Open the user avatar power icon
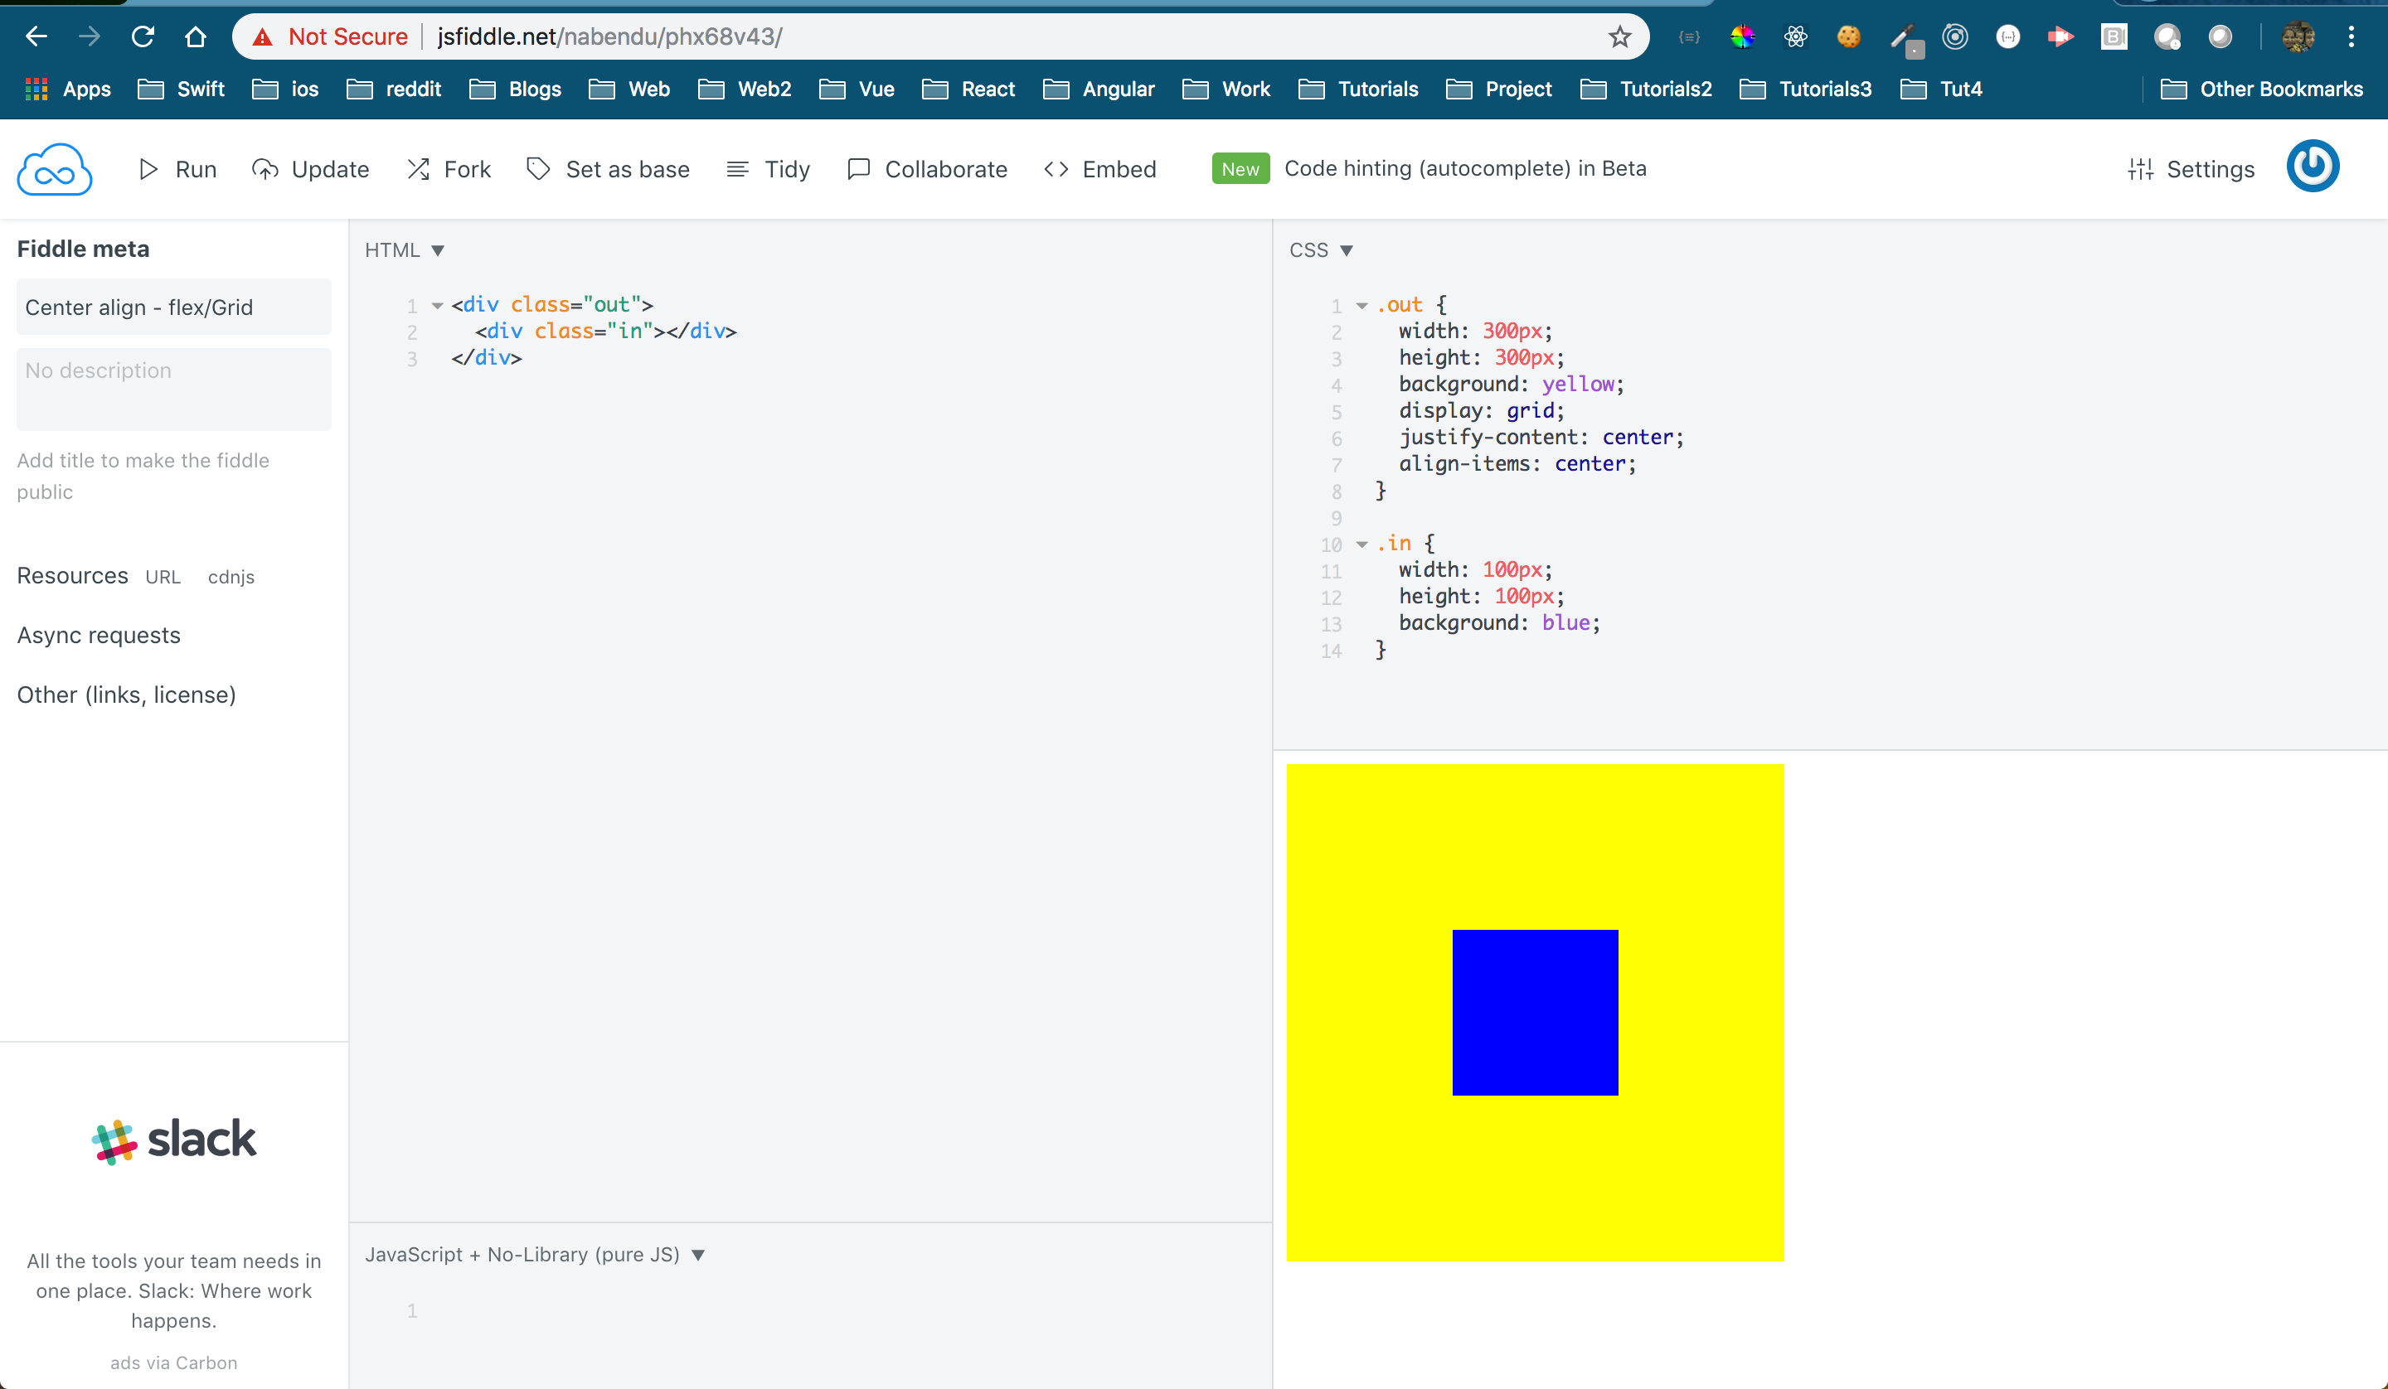 (2313, 167)
